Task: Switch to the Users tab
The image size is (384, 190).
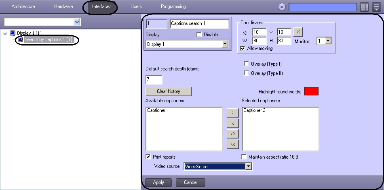Action: (136, 6)
